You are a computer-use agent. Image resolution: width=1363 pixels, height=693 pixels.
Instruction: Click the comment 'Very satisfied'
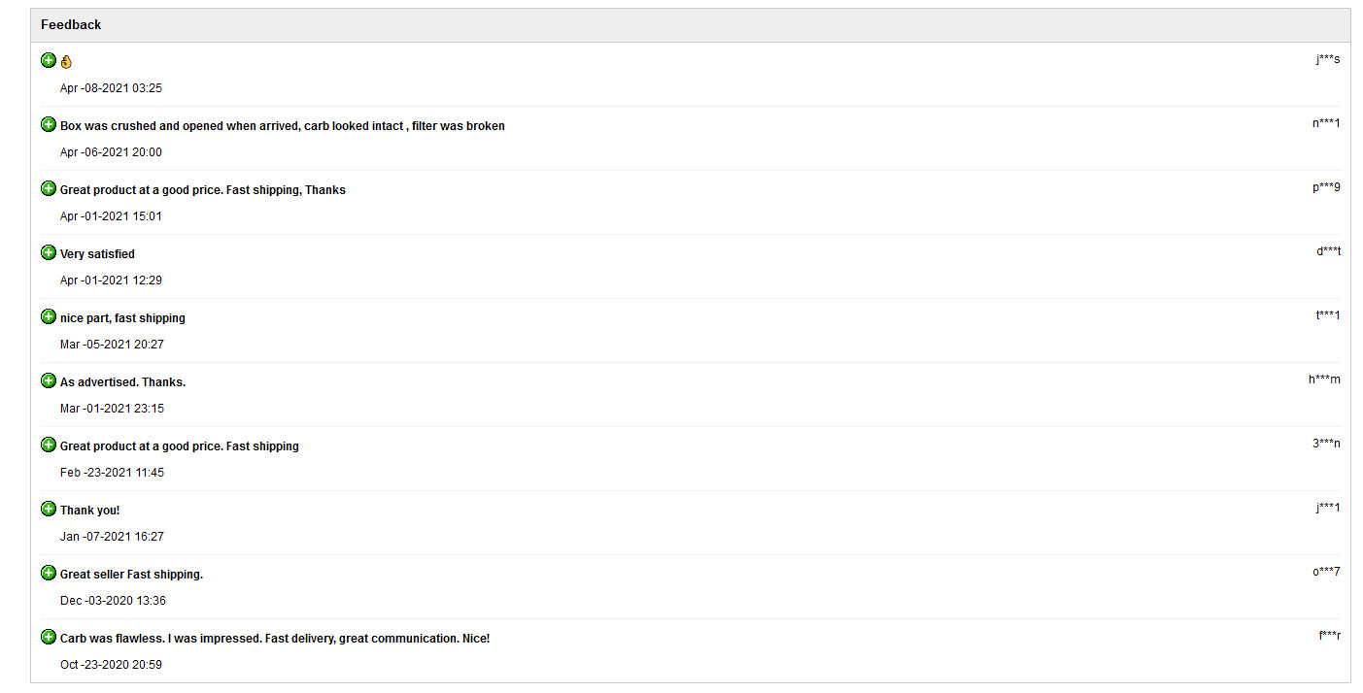pos(97,254)
